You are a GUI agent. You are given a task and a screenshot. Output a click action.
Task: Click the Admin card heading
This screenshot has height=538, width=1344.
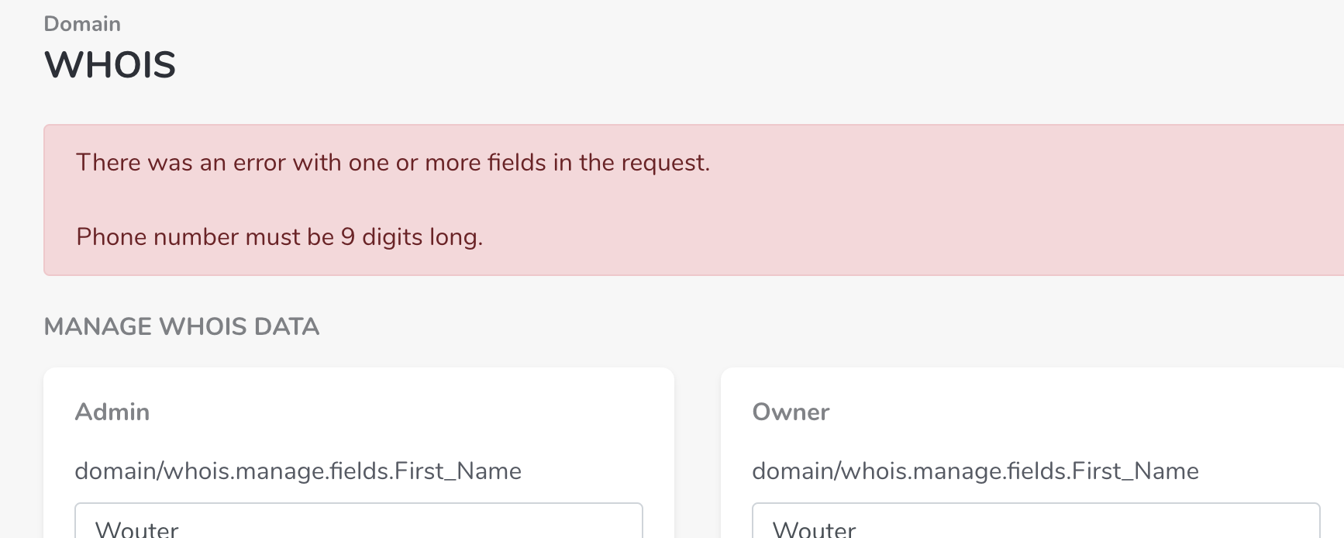pos(112,412)
